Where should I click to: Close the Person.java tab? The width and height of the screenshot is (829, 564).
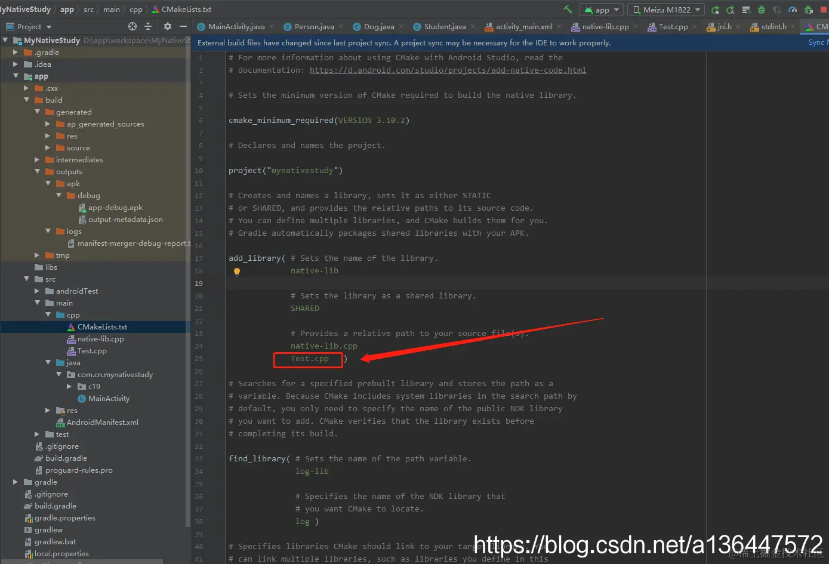click(x=341, y=26)
